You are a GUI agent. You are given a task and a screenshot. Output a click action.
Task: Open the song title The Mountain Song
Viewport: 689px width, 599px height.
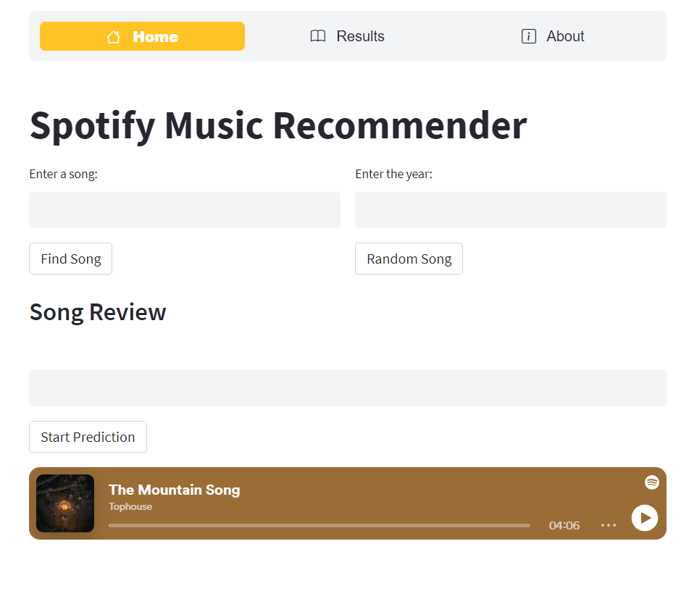click(174, 490)
